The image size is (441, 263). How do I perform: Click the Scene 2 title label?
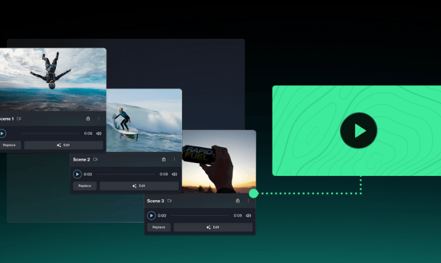[81, 159]
